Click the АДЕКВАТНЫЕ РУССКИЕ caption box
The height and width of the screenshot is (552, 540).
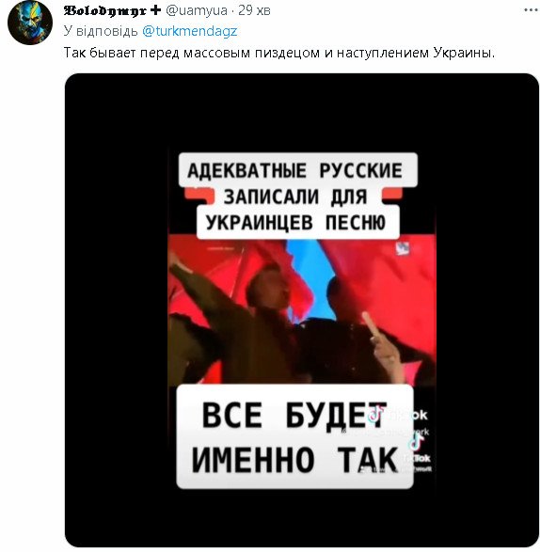(297, 170)
